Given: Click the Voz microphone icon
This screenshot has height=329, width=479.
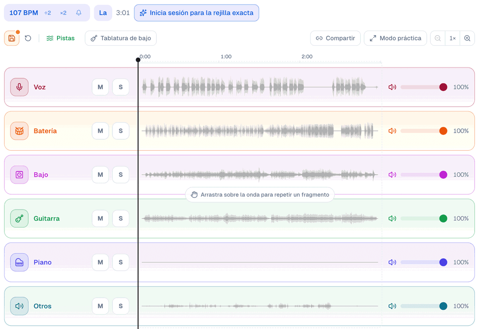Looking at the screenshot, I should [x=19, y=87].
